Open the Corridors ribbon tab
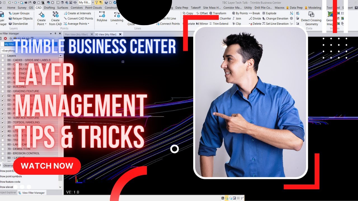The width and height of the screenshot is (358, 201). (77, 8)
